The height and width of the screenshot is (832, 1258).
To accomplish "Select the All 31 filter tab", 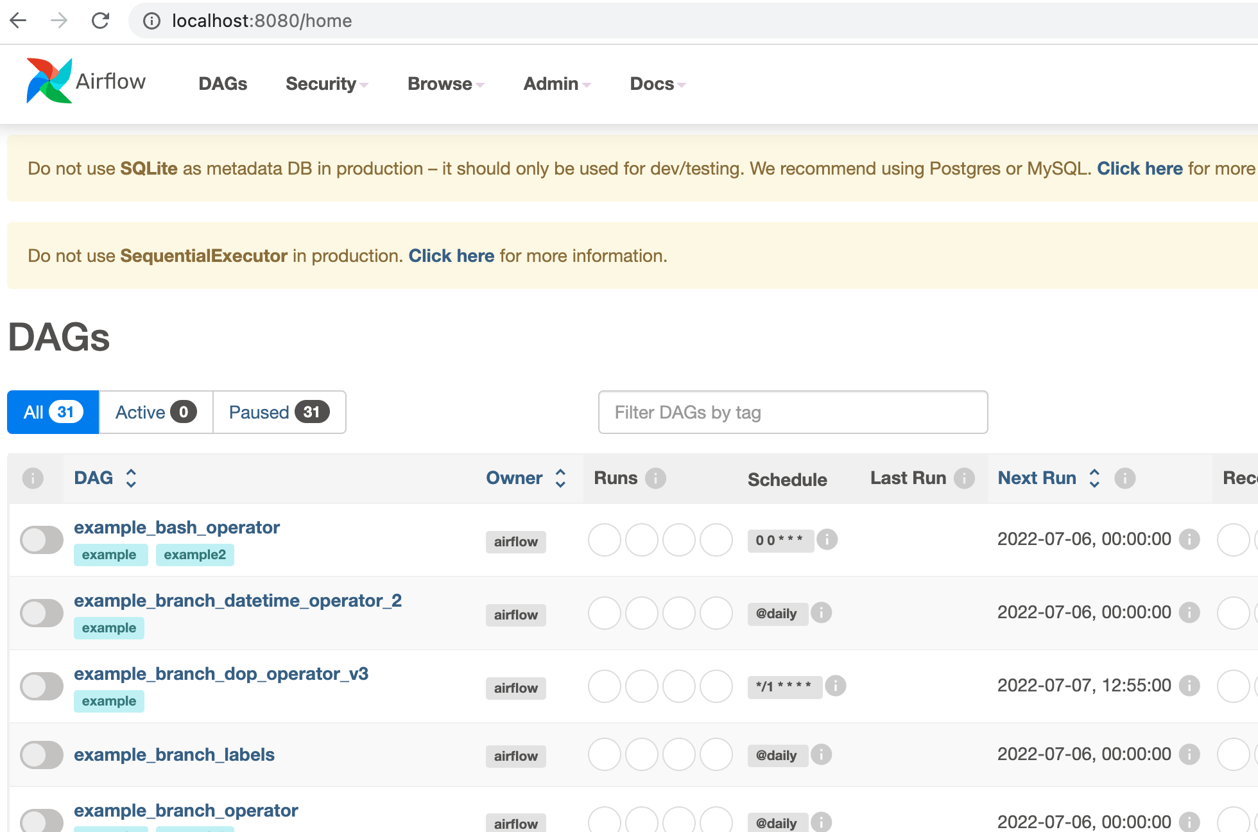I will (x=53, y=412).
